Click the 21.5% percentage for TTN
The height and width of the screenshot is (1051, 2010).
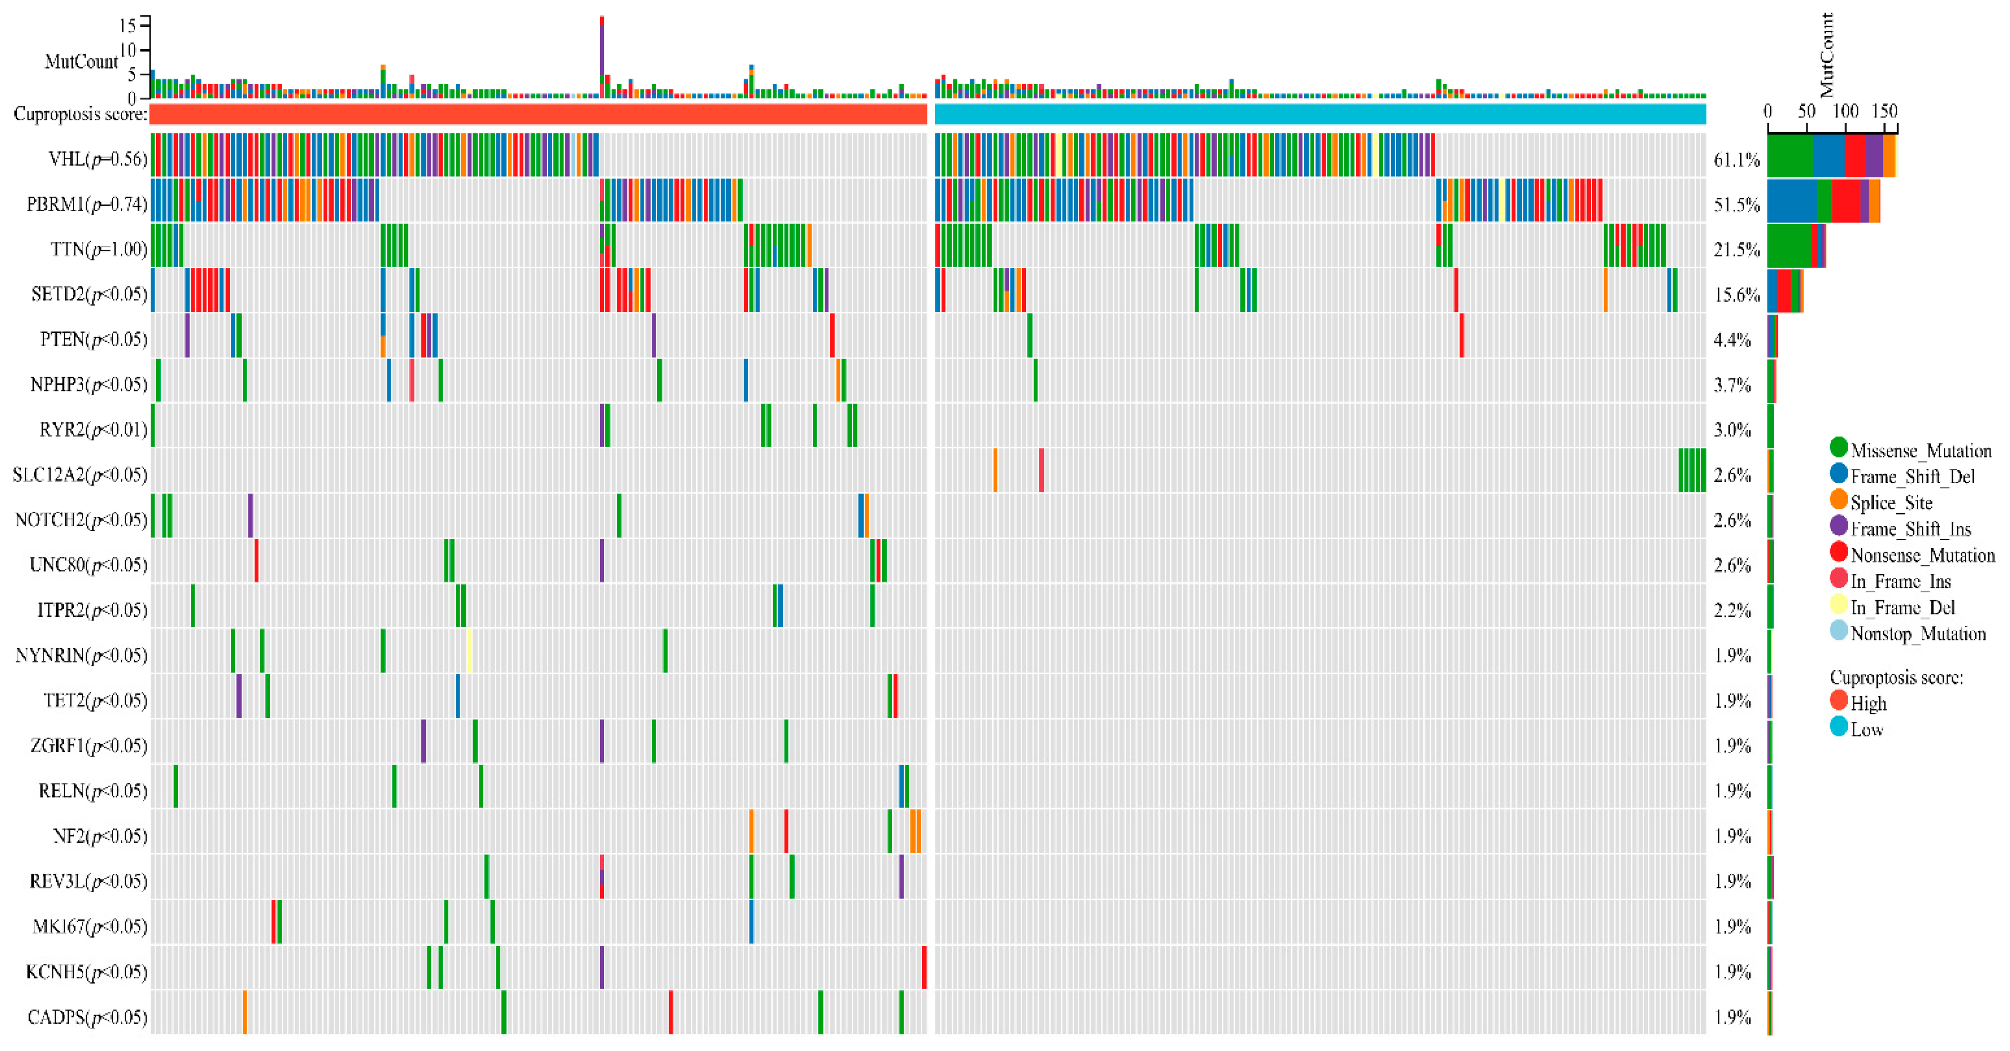coord(1736,250)
